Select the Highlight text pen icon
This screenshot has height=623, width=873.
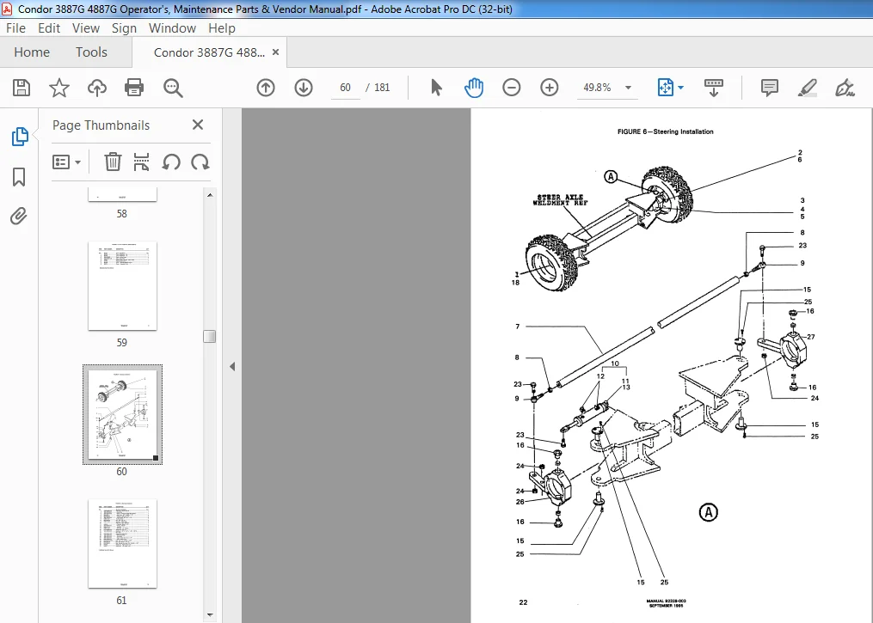[808, 88]
